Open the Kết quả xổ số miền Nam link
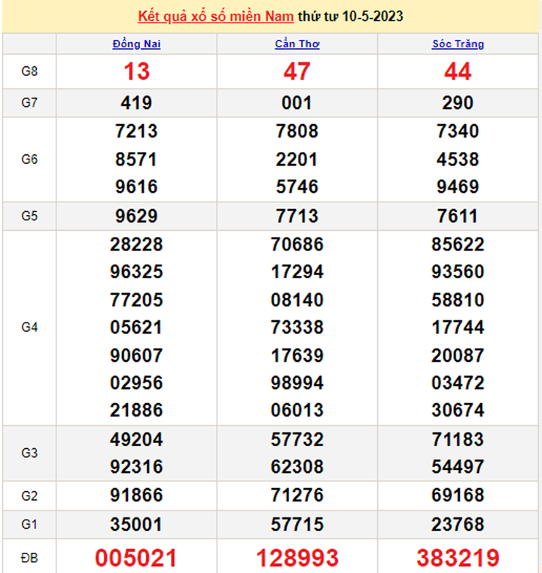The image size is (542, 573). pyautogui.click(x=216, y=17)
